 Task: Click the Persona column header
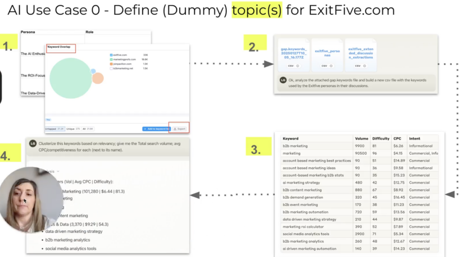click(28, 32)
